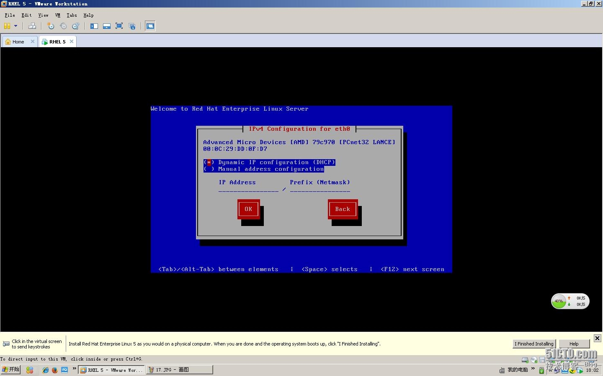This screenshot has width=603, height=376.
Task: Click the network speed monitor widget
Action: click(570, 301)
